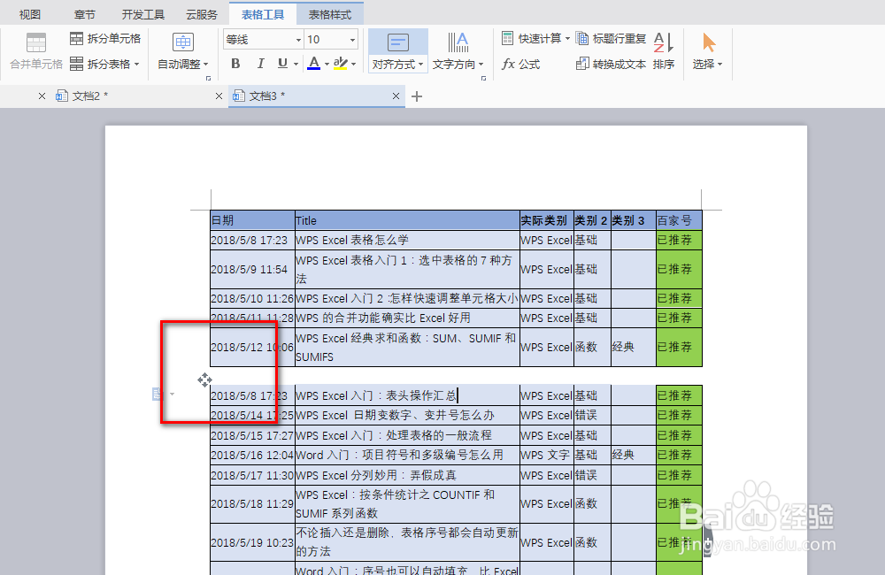
Task: Open the font group dialog launcher
Action: tap(208, 79)
